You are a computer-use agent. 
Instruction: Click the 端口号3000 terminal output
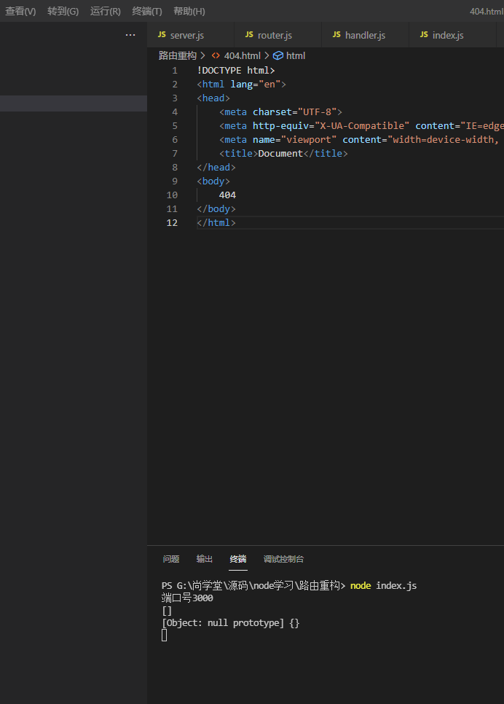click(187, 598)
